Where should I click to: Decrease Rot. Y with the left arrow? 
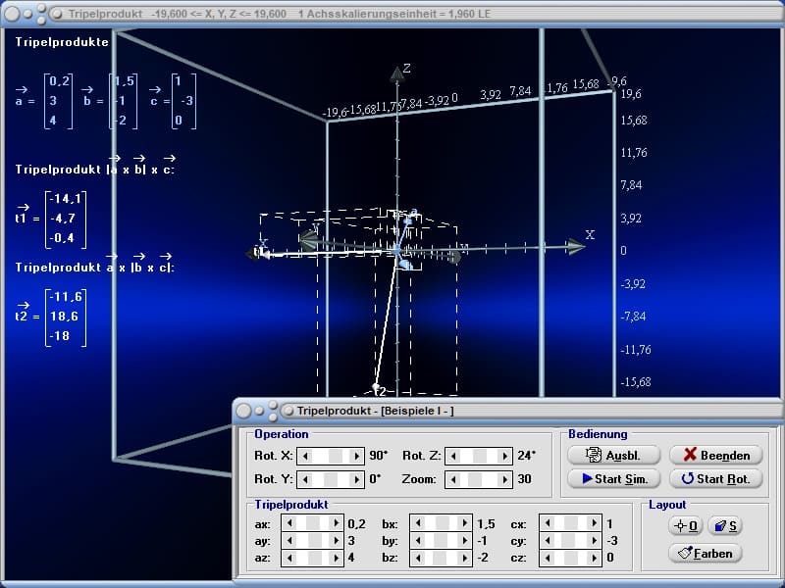click(305, 479)
